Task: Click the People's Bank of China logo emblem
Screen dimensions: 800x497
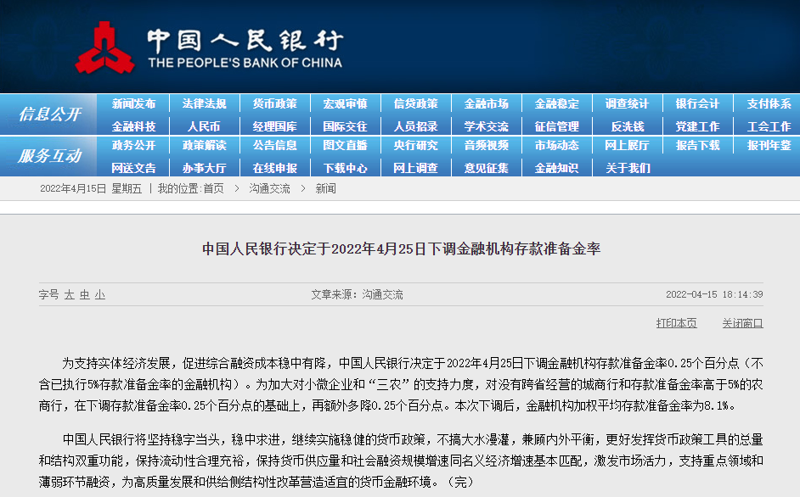Action: click(104, 48)
